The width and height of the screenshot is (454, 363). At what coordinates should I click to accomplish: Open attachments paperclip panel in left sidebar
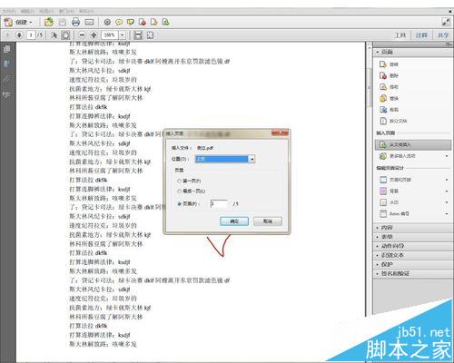coord(6,80)
